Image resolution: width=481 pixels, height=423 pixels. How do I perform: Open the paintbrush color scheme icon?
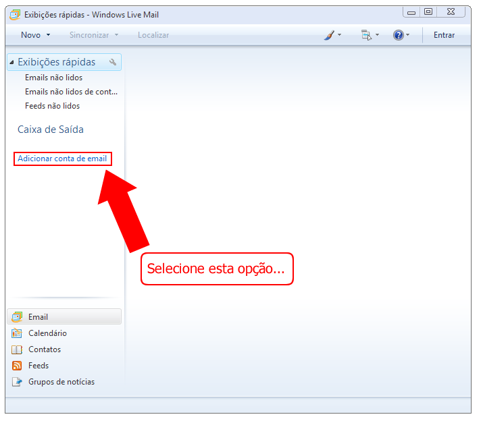[x=330, y=35]
